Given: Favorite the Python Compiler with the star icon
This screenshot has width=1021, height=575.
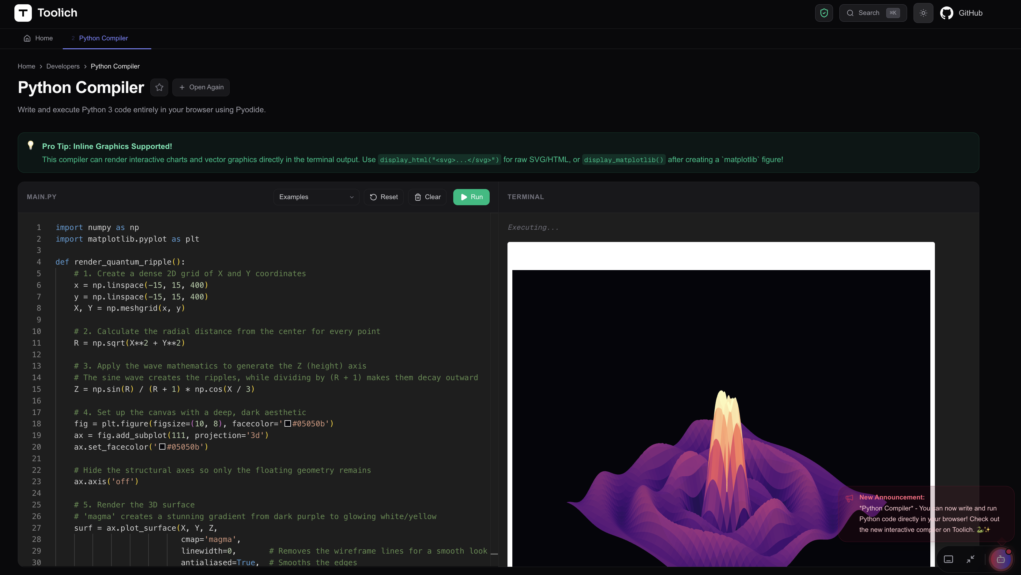Looking at the screenshot, I should point(159,87).
